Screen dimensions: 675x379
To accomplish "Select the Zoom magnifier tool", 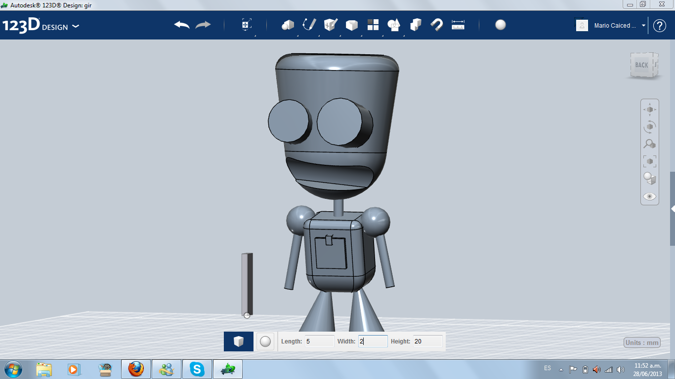I will tap(650, 144).
